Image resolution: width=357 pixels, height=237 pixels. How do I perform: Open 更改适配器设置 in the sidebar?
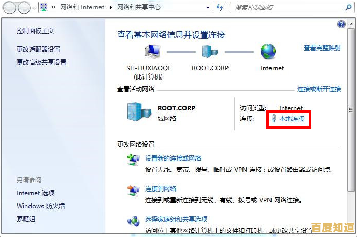pos(38,49)
